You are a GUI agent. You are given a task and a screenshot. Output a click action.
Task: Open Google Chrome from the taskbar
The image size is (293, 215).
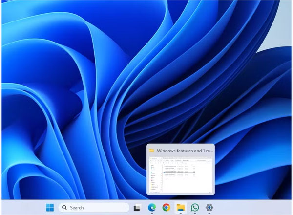166,208
